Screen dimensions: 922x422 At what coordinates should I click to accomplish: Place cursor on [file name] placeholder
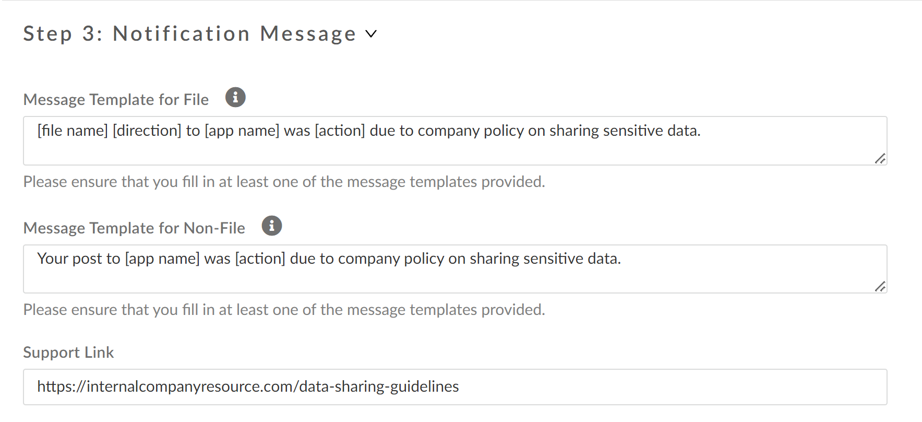73,131
